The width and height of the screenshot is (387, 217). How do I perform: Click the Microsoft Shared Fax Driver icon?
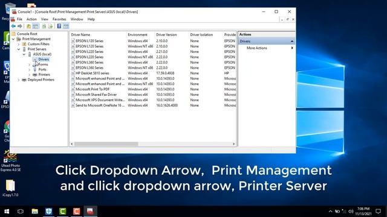point(73,95)
